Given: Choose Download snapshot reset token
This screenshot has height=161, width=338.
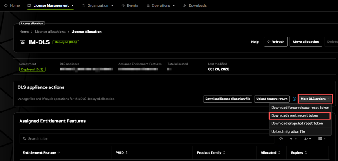Looking at the screenshot, I should pos(300,124).
